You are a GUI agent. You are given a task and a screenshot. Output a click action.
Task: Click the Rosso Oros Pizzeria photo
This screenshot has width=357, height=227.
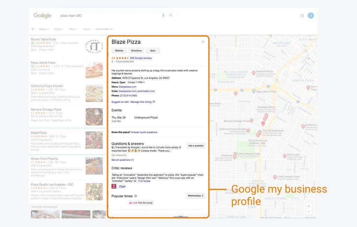[94, 166]
